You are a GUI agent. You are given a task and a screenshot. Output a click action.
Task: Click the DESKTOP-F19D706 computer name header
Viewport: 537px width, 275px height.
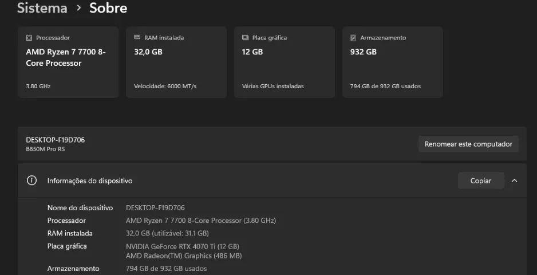coord(55,140)
